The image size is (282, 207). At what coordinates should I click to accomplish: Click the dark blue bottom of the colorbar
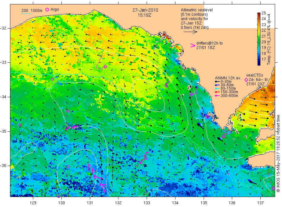(x=259, y=63)
